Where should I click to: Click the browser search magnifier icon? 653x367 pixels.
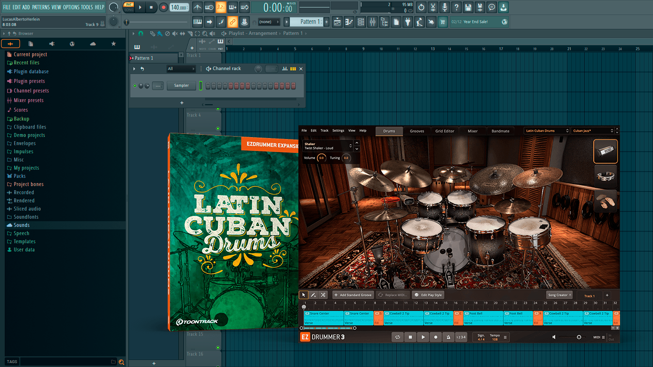pyautogui.click(x=121, y=362)
